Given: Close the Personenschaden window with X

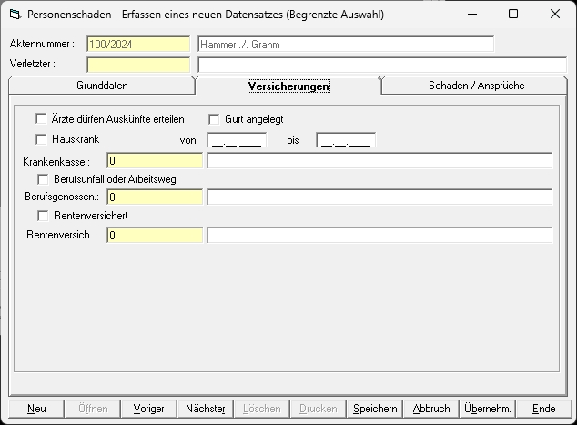Looking at the screenshot, I should click(555, 15).
